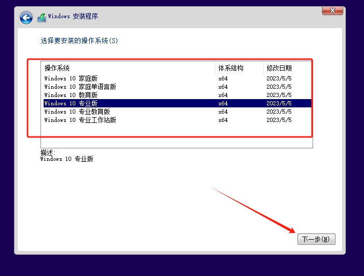Click 2023/5/5 date in 专业工作站版 row
The width and height of the screenshot is (364, 276).
point(279,120)
